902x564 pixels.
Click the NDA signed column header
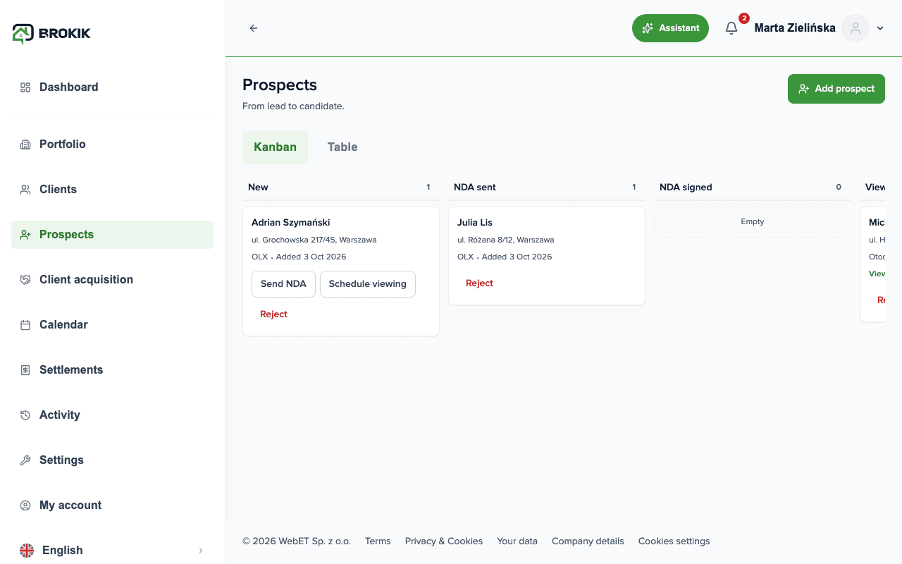[686, 188]
